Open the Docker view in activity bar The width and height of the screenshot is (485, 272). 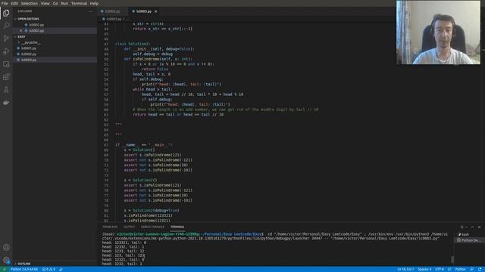(6, 103)
